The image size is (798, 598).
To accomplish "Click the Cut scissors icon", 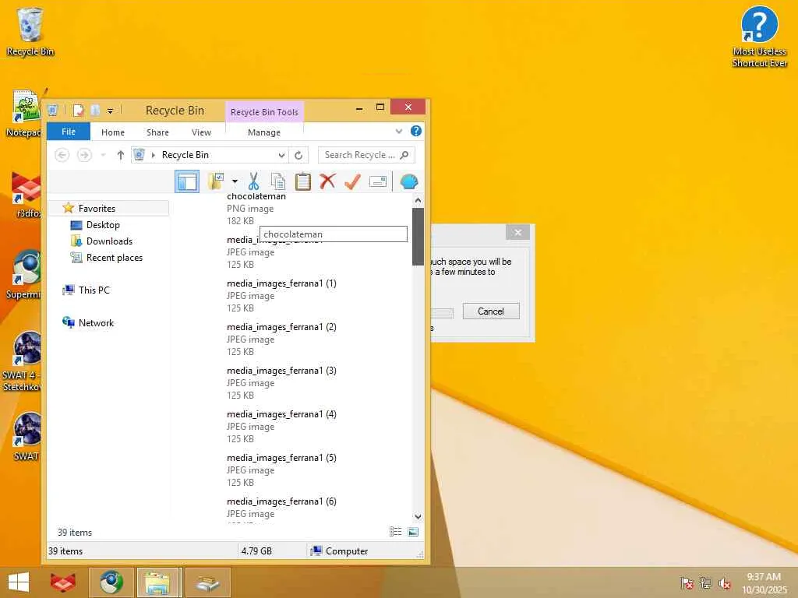I will [253, 181].
